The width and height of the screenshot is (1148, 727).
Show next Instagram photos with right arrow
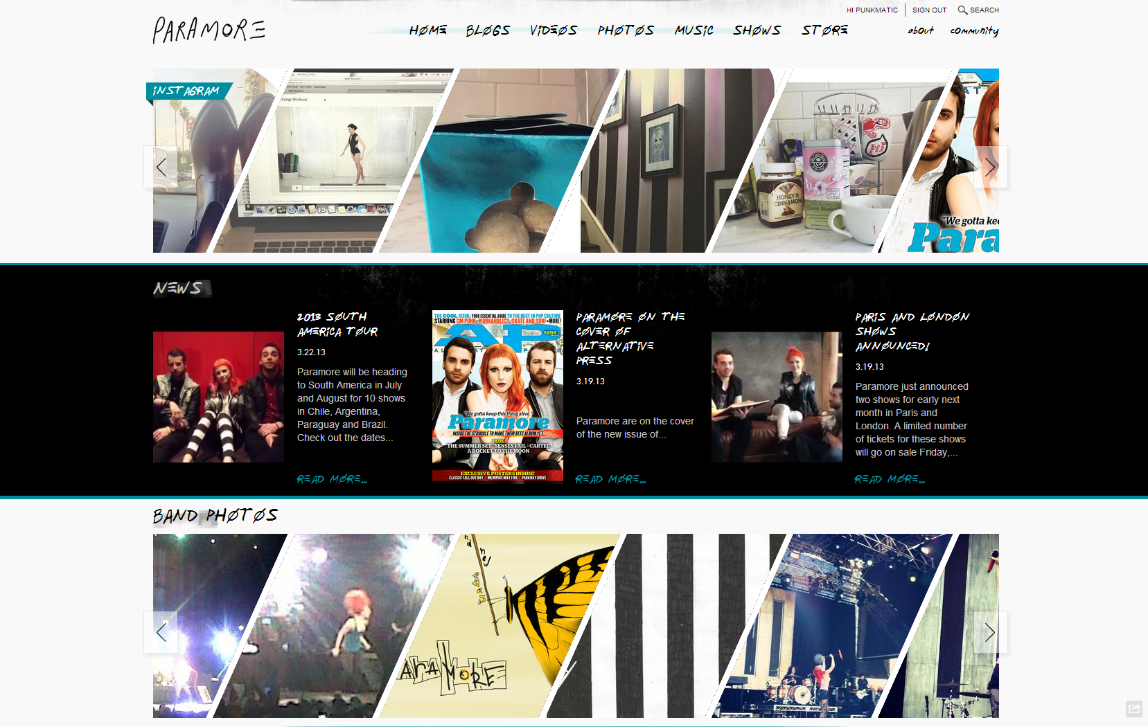991,167
